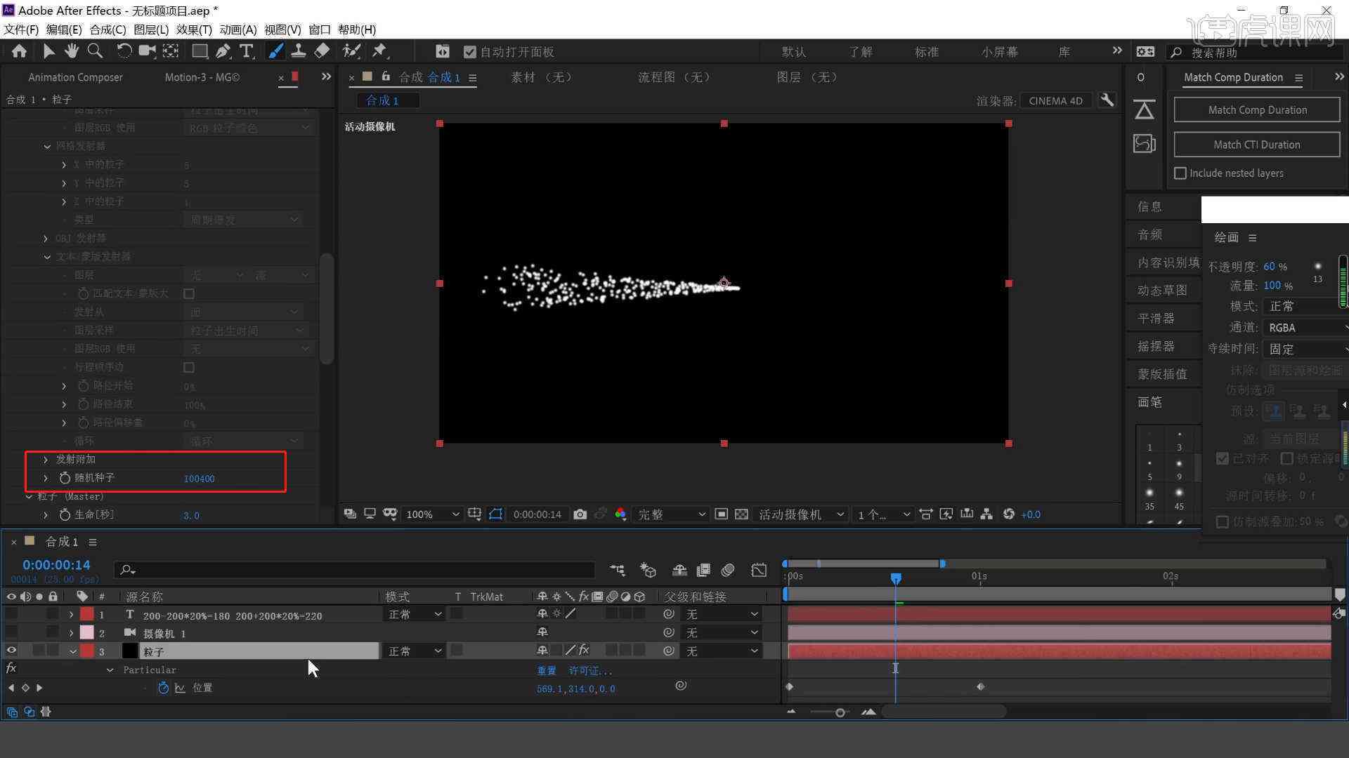Click Match Comp Duration button
1349x758 pixels.
(x=1257, y=110)
